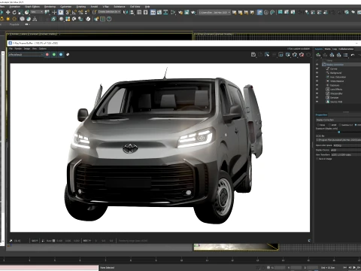Click the region render icon in frame buffer
This screenshot has width=361, height=271.
pyautogui.click(x=281, y=54)
